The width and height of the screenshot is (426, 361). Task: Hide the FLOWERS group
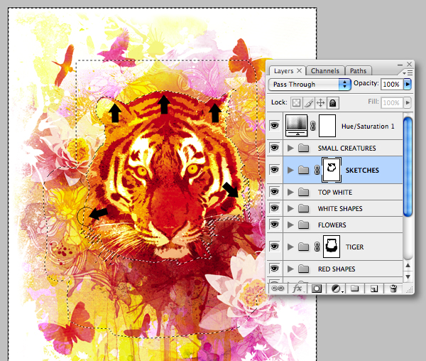(x=274, y=225)
